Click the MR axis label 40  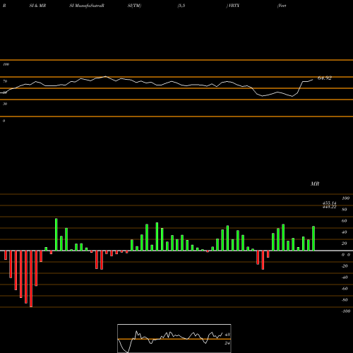(x=345, y=232)
